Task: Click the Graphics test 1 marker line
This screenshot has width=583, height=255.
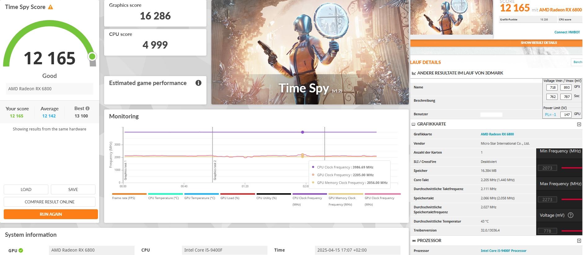Action: (x=123, y=155)
